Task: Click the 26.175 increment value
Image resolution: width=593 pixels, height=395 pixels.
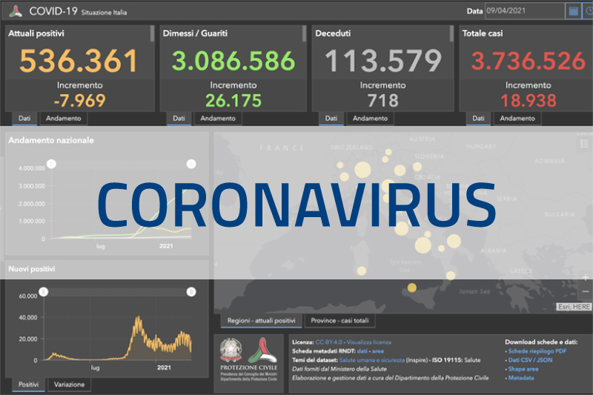Action: pyautogui.click(x=233, y=101)
